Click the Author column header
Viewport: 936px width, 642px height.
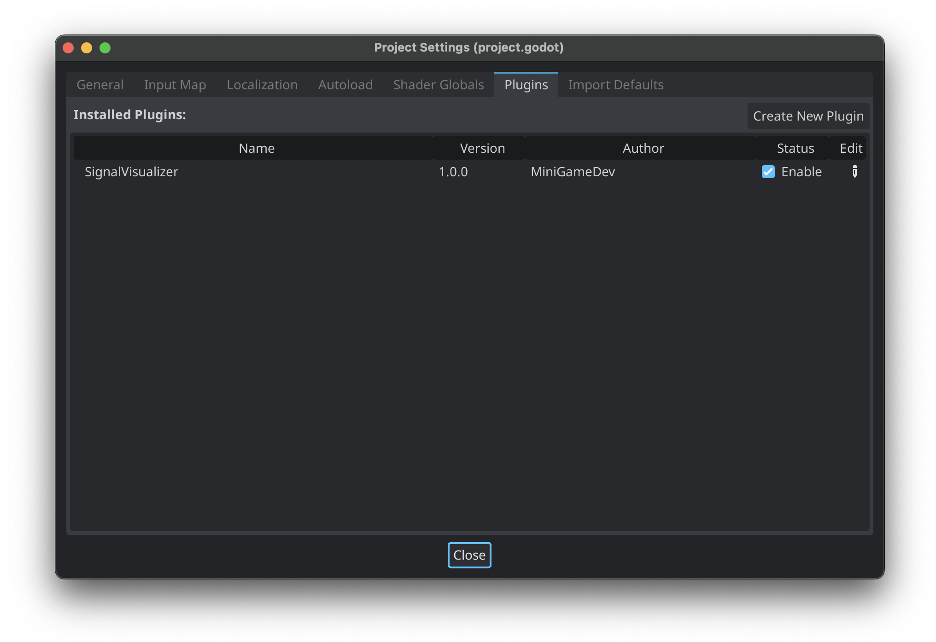[643, 148]
